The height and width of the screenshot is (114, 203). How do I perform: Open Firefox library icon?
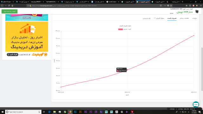(187, 6)
